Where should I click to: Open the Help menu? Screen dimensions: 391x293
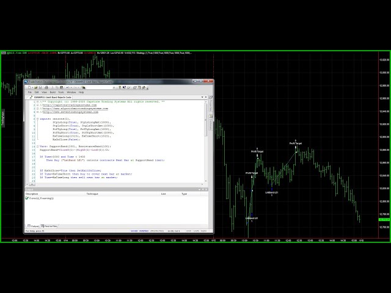click(81, 92)
